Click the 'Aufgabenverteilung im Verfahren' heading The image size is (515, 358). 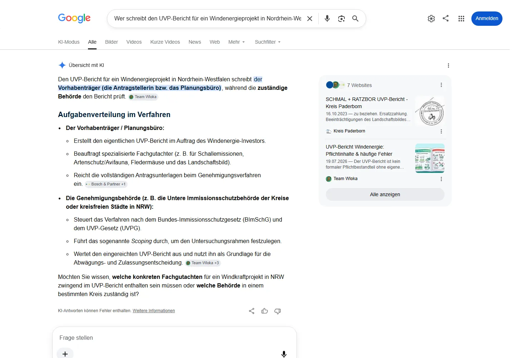pos(114,115)
